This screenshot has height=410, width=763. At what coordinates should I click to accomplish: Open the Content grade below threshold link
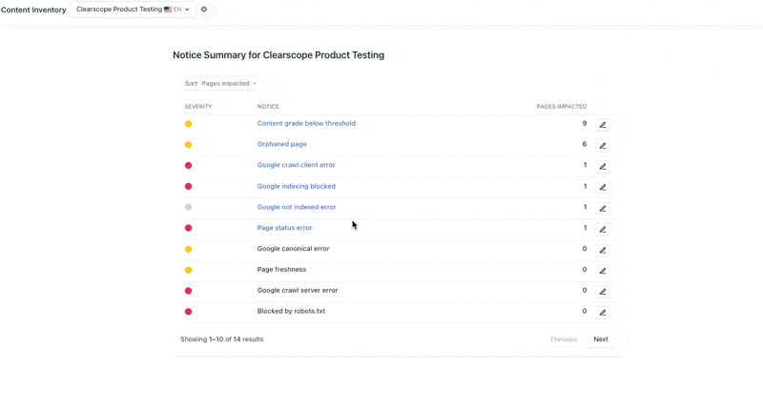coord(306,123)
